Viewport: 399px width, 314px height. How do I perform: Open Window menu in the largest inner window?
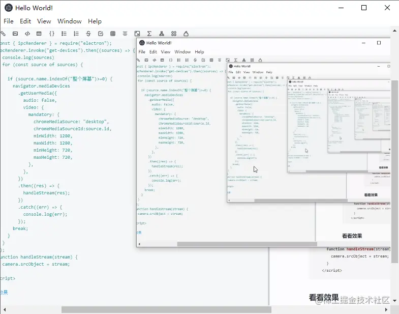182,52
